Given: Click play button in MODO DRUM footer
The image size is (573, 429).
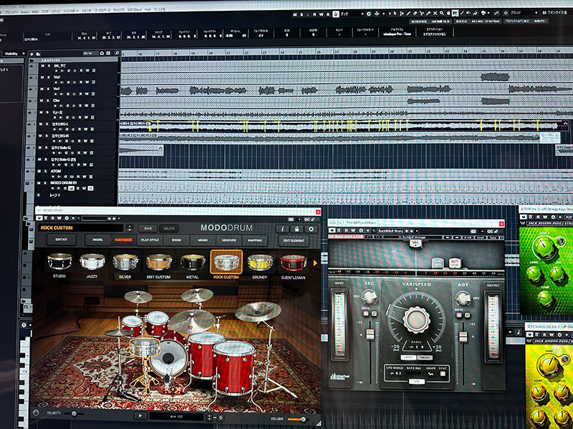Looking at the screenshot, I should pos(140,416).
